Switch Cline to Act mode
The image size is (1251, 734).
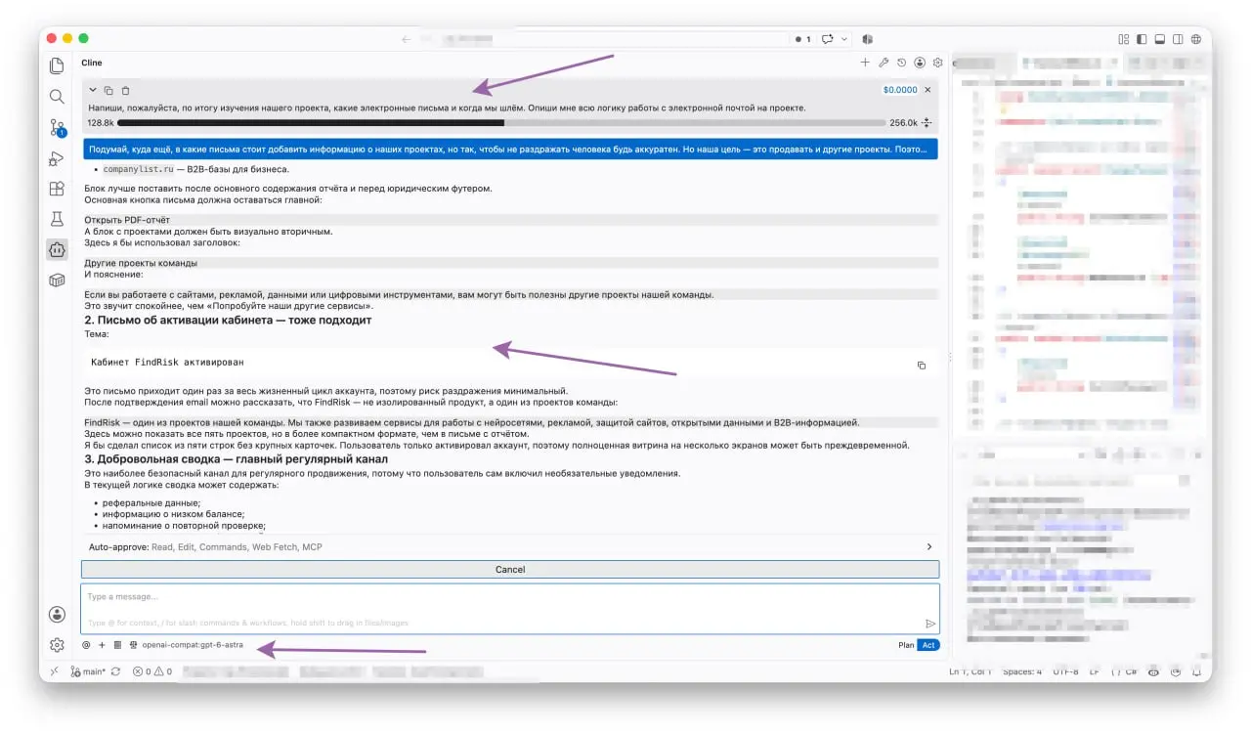928,645
